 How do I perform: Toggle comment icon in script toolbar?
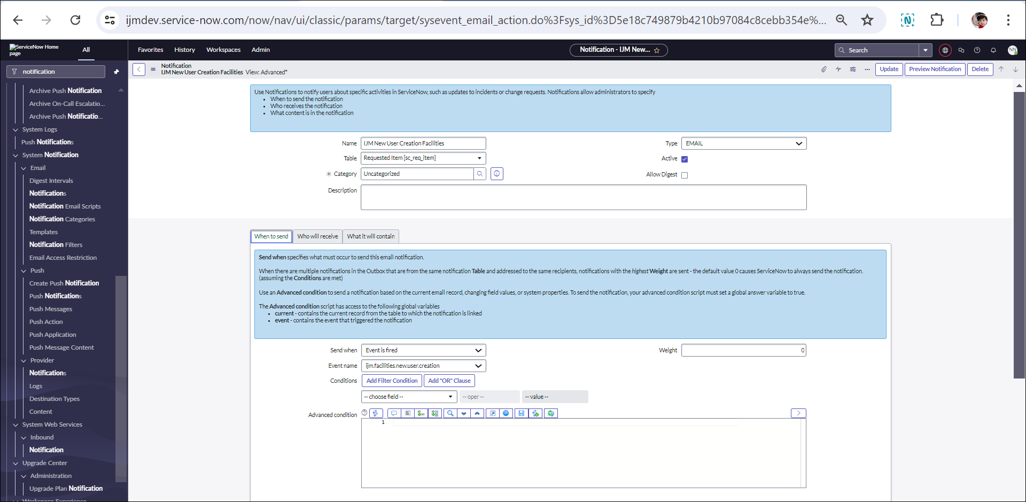click(x=394, y=413)
